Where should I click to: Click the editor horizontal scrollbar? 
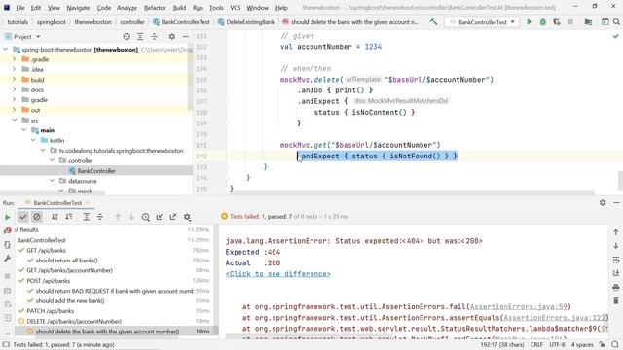(412, 192)
